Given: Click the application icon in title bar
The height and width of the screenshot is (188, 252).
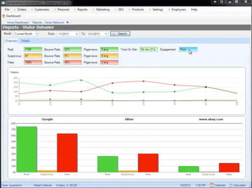Looking at the screenshot, I should click(3, 3).
